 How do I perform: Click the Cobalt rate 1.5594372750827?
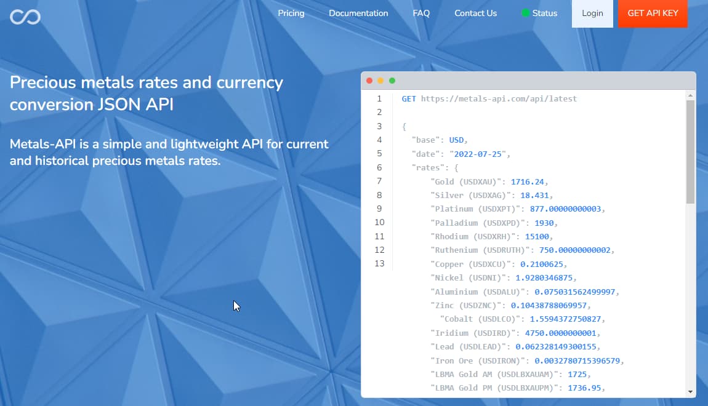[565, 319]
